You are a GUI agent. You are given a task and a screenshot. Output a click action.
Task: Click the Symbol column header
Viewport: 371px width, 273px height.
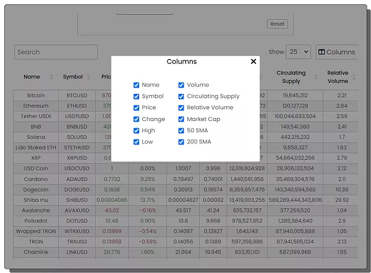coord(72,77)
